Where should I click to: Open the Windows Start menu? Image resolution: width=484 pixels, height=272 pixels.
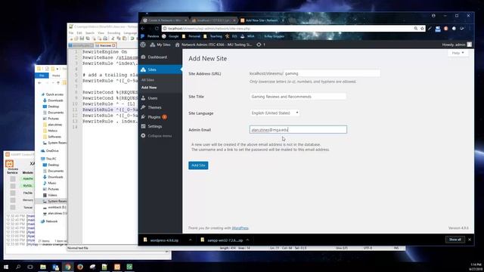pos(6,267)
